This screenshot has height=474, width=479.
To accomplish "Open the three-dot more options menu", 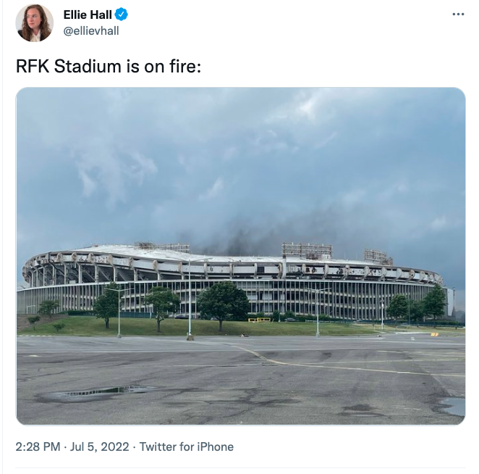I will click(x=457, y=14).
